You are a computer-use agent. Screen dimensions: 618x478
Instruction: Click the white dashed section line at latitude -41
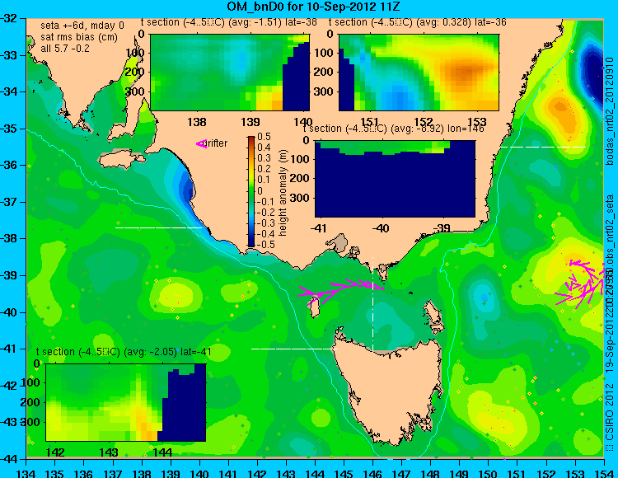pos(294,349)
